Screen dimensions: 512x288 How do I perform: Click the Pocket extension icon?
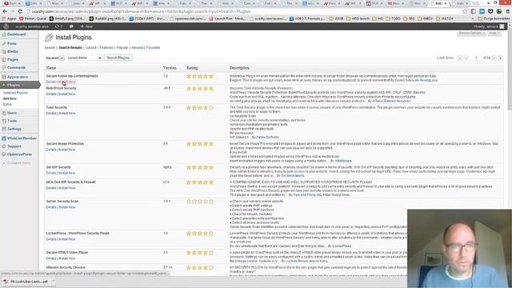click(490, 11)
